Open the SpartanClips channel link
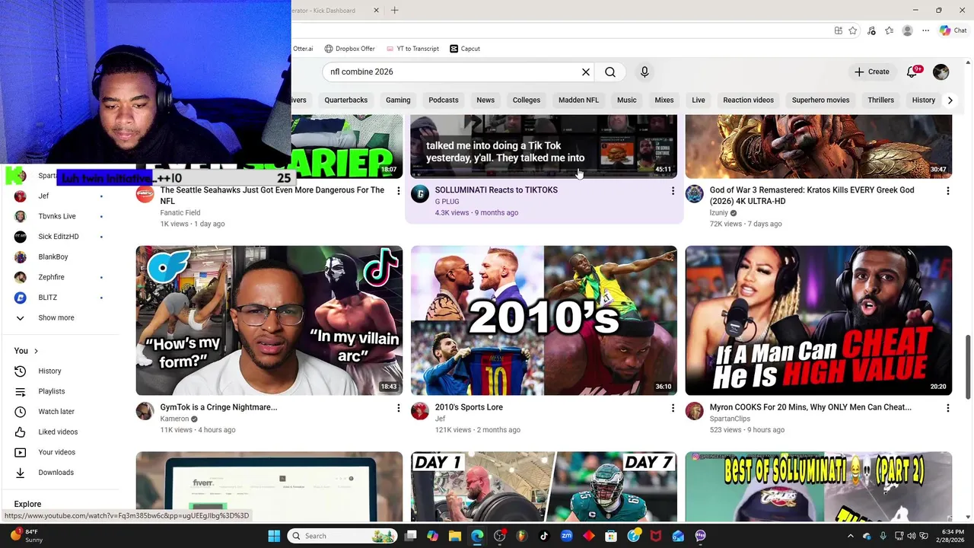This screenshot has width=974, height=548. point(730,419)
